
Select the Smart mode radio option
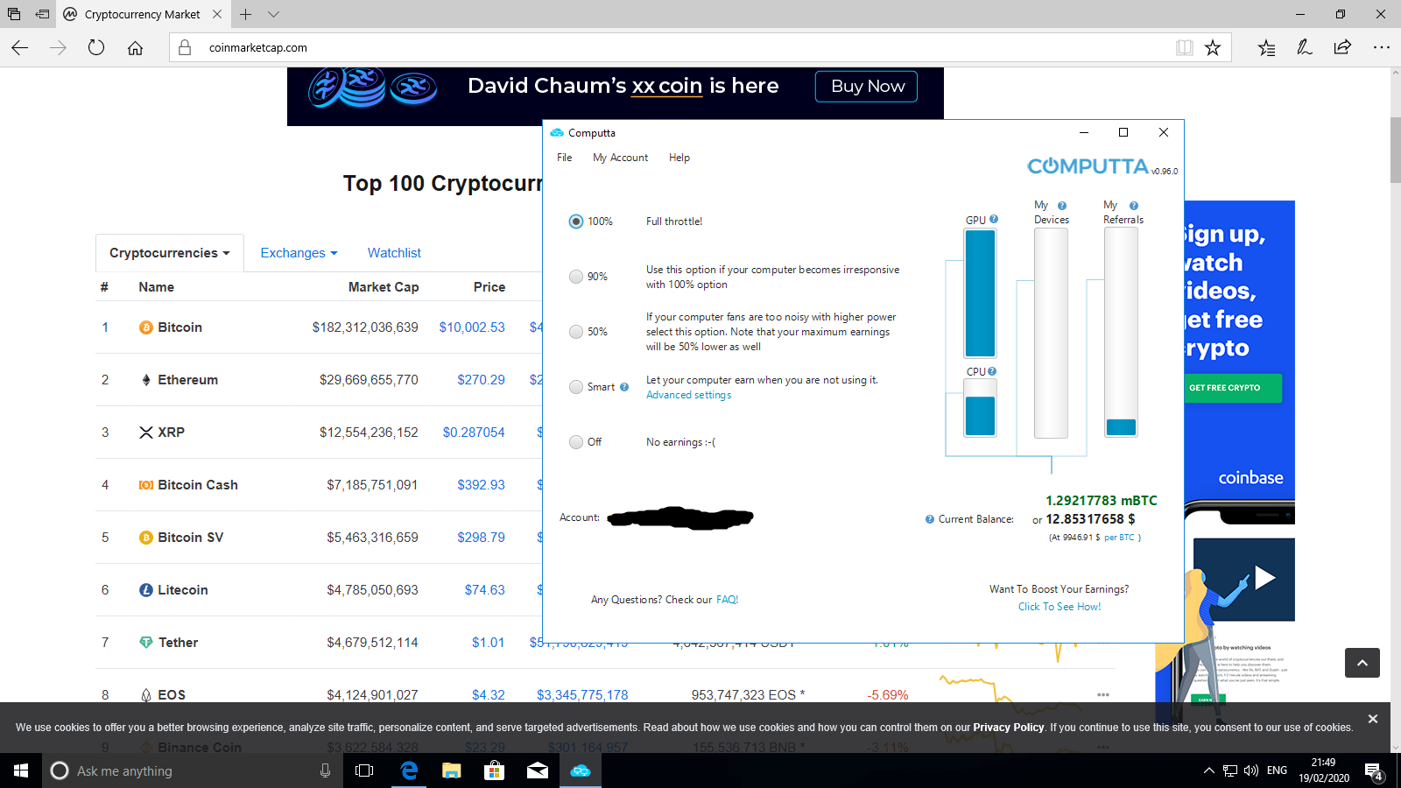[x=576, y=387]
